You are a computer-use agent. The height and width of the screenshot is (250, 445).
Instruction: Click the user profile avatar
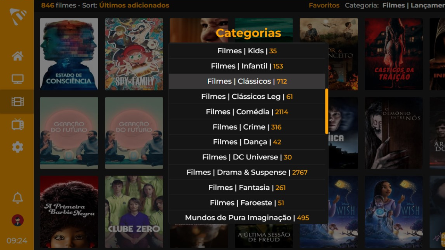pyautogui.click(x=17, y=220)
